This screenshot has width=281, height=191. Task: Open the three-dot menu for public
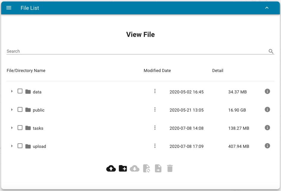pyautogui.click(x=155, y=109)
